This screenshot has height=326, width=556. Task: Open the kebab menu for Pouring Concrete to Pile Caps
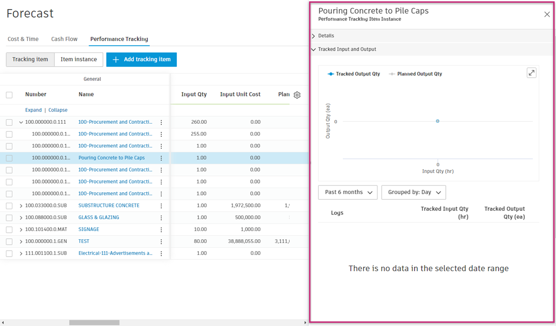(x=161, y=158)
